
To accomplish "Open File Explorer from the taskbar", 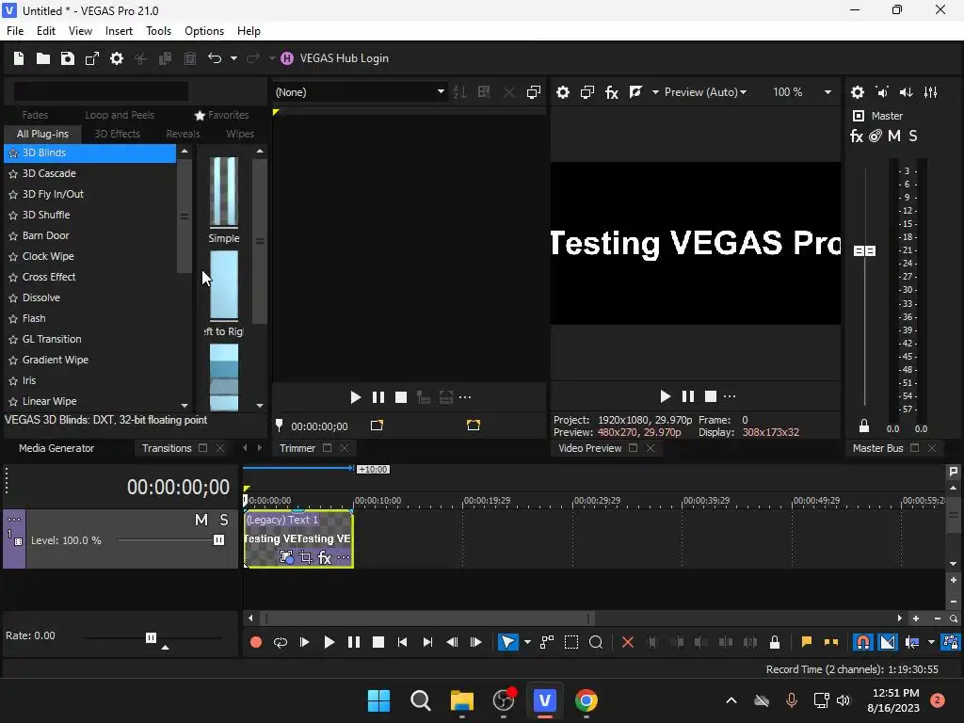I will (461, 700).
